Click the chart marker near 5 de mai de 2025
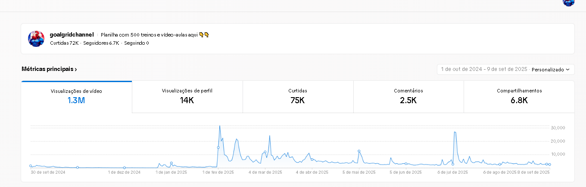The height and width of the screenshot is (187, 586). (359, 151)
